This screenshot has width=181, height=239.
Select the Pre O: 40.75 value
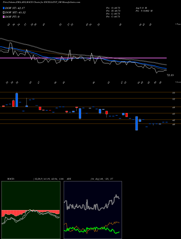(x=113, y=8)
